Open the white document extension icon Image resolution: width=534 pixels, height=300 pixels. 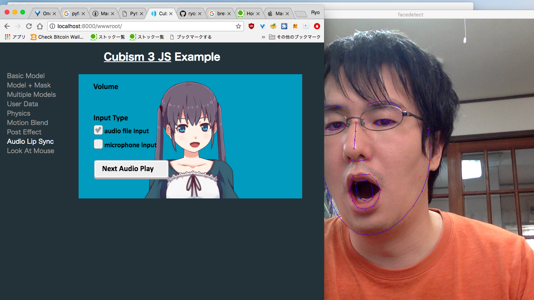point(306,26)
